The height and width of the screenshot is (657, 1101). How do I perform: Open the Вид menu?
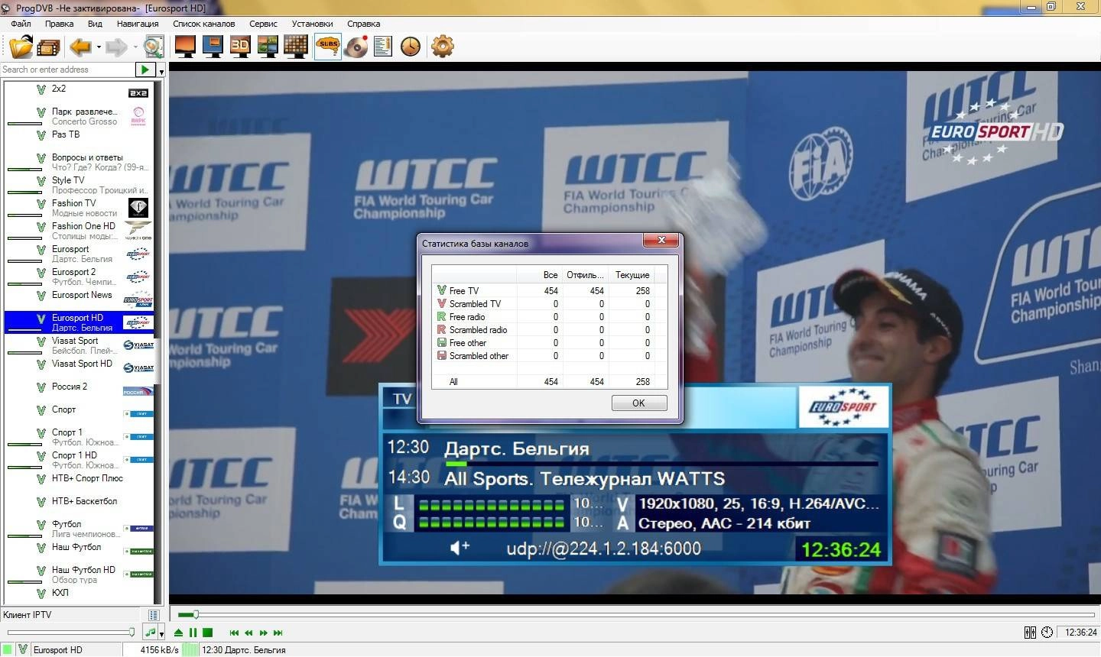tap(95, 24)
